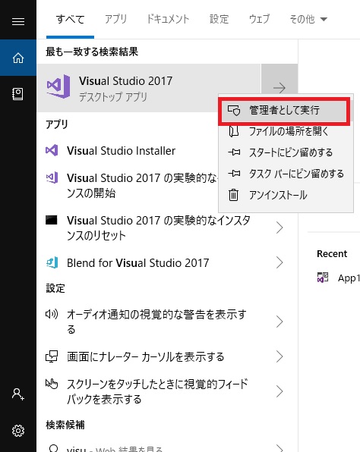Open the Notebook icon in sidebar
The height and width of the screenshot is (452, 360).
coord(17,94)
